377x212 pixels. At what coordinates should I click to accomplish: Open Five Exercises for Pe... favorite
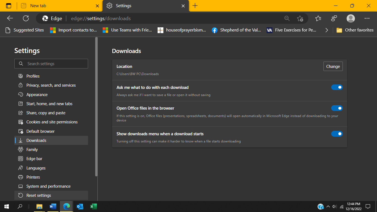tap(292, 30)
